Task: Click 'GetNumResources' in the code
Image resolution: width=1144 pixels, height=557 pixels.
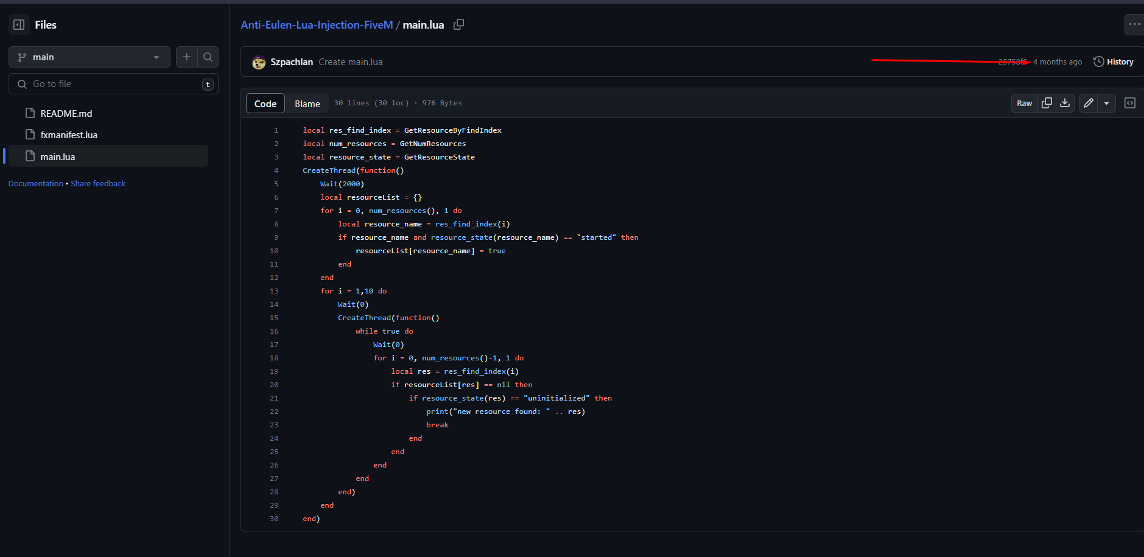Action: [x=433, y=144]
